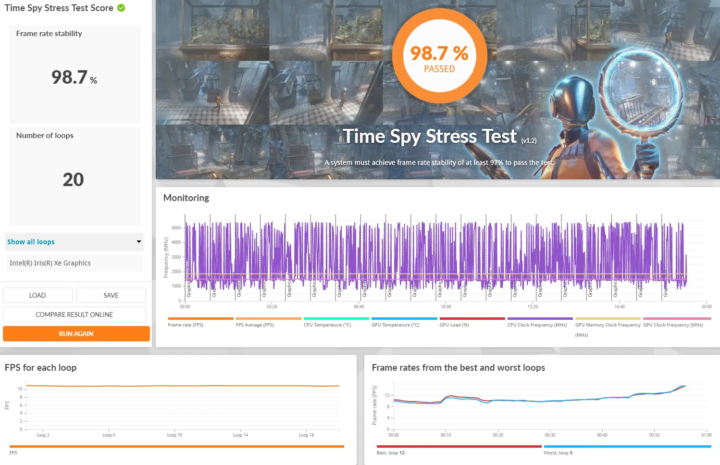Viewport: 720px width, 465px height.
Task: Click the Loop 2 axis label
Action: pos(43,435)
